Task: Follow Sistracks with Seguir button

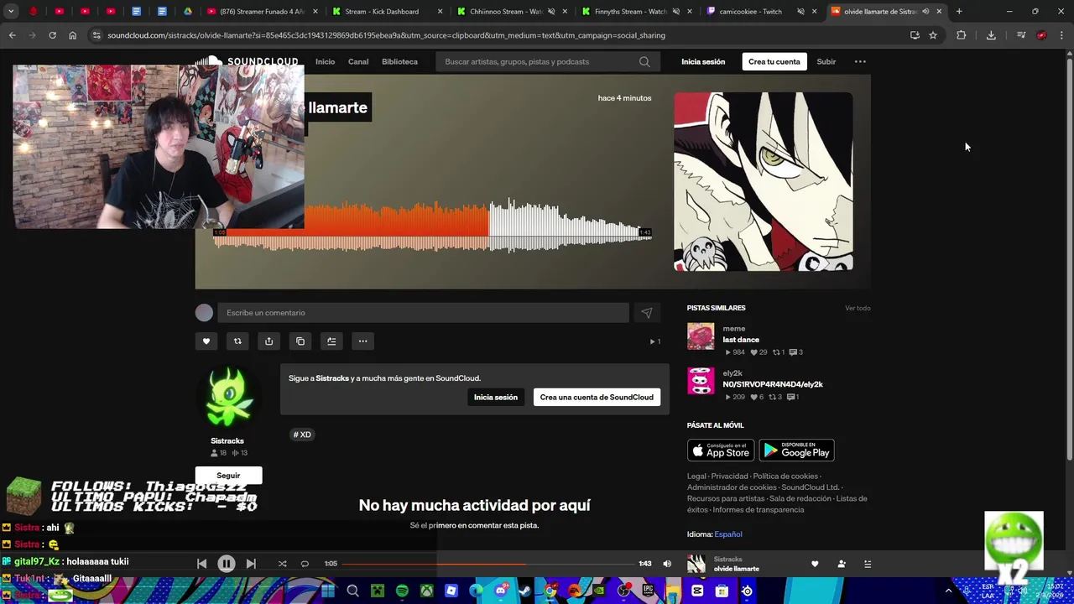Action: 228,476
